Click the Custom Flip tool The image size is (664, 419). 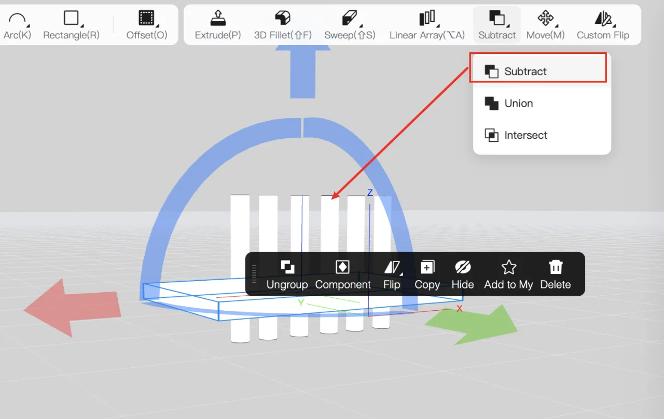[603, 20]
